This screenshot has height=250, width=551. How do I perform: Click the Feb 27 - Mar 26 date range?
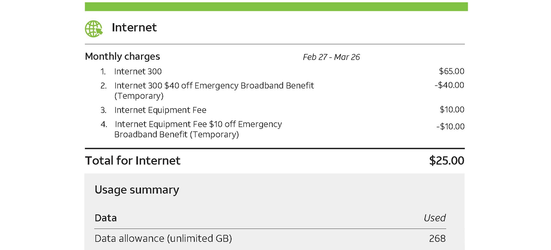(x=331, y=57)
